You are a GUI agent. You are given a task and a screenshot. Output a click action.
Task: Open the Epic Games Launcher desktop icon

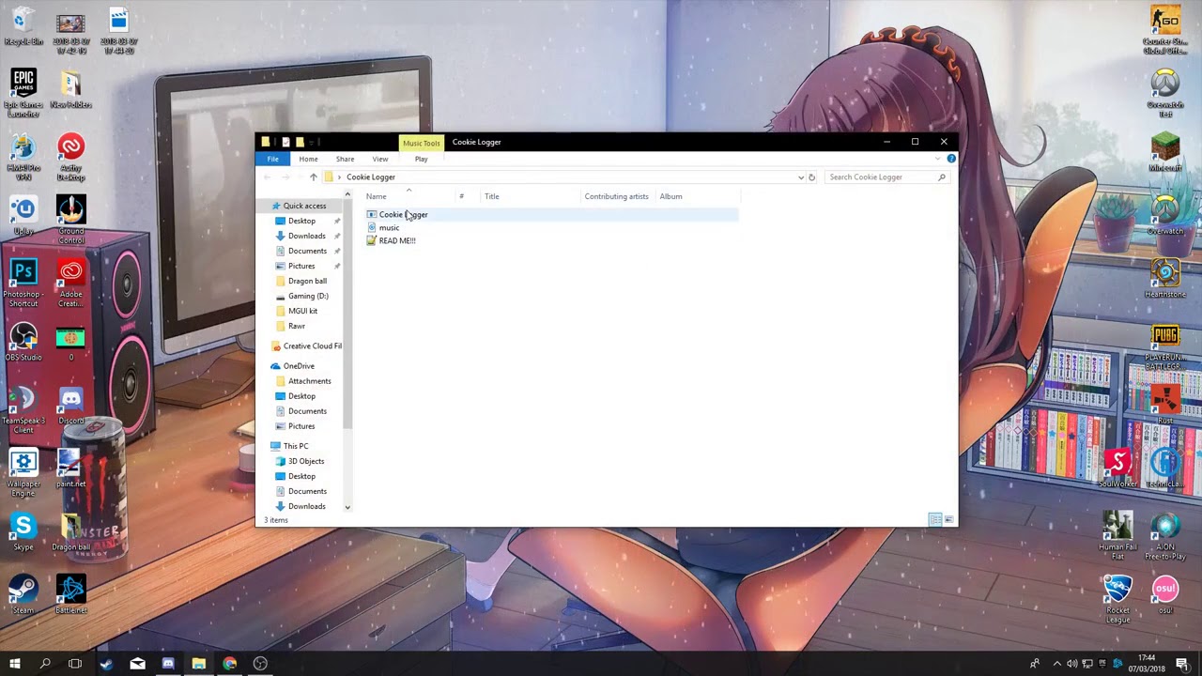click(23, 93)
